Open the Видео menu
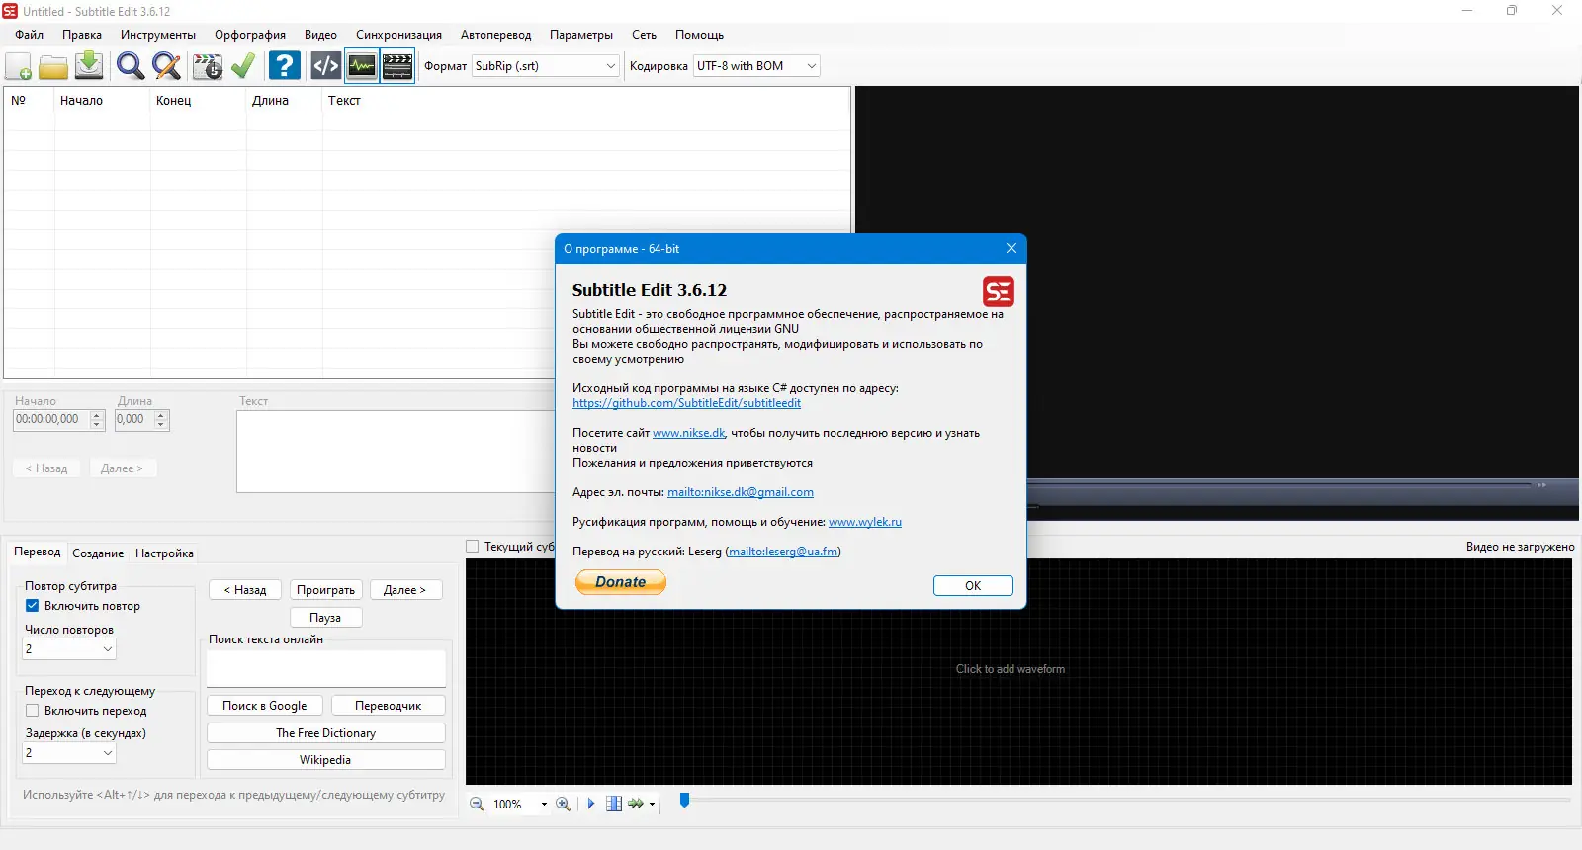1582x850 pixels. [320, 35]
